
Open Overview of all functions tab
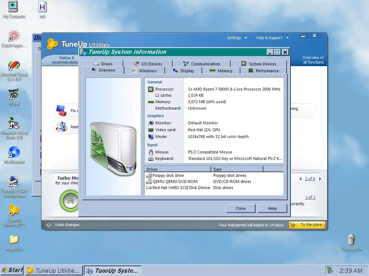tap(313, 60)
